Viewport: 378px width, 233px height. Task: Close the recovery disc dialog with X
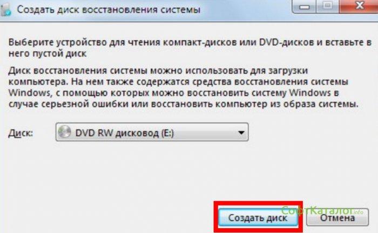tap(359, 6)
